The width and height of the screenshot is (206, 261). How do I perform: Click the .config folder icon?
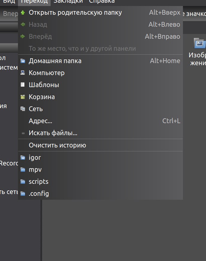[23, 194]
